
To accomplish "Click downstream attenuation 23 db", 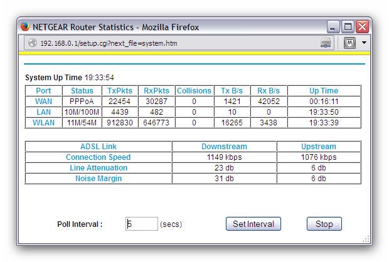I will click(x=224, y=168).
